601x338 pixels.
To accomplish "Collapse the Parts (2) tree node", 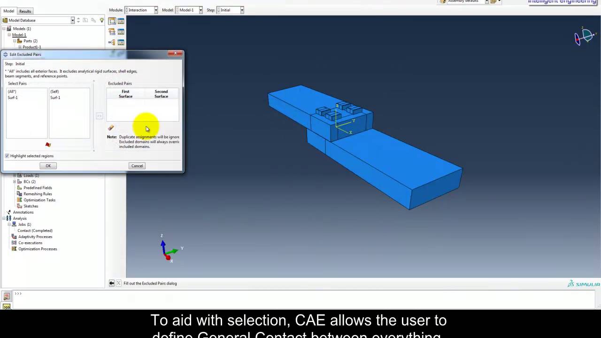I will pos(14,41).
